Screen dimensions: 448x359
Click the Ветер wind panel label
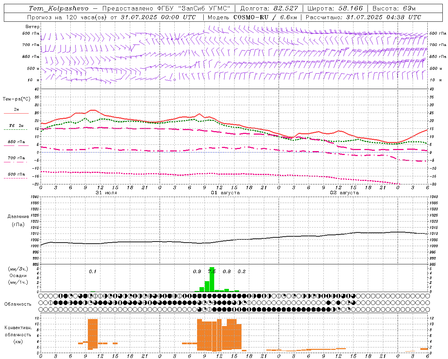(x=33, y=27)
